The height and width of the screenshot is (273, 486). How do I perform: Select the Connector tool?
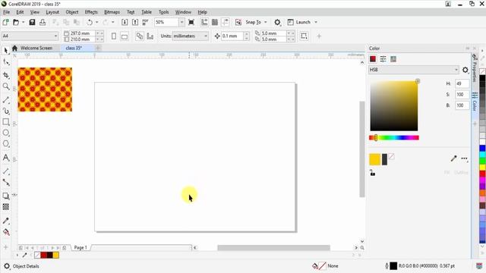(x=6, y=183)
